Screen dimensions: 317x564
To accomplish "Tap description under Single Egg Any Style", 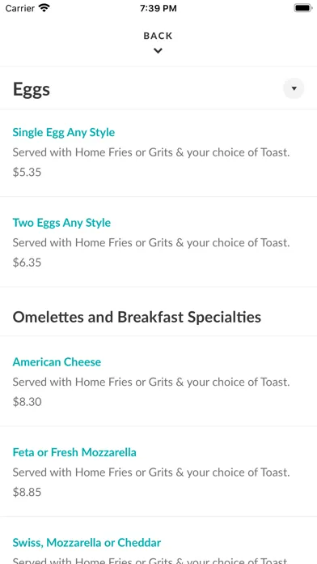I will click(x=151, y=152).
